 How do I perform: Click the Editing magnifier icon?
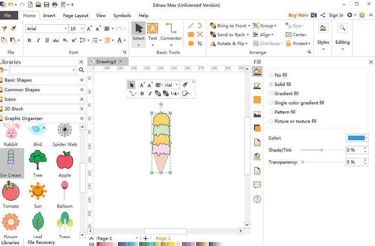point(342,28)
